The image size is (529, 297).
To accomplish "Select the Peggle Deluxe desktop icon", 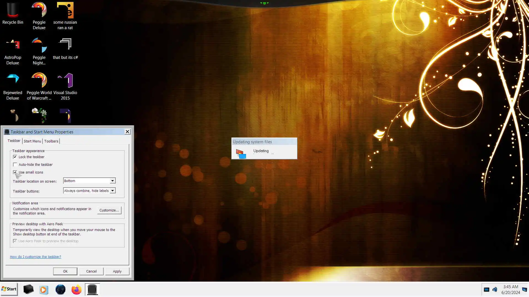I will tap(39, 15).
